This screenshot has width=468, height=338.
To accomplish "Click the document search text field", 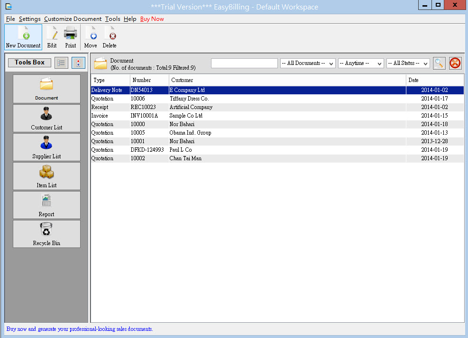I will pyautogui.click(x=245, y=63).
